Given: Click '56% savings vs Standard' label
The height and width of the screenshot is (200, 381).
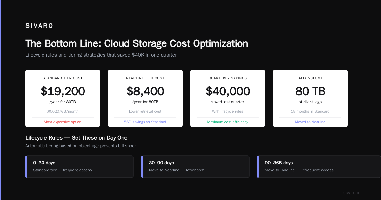Looking at the screenshot, I should pyautogui.click(x=145, y=122).
